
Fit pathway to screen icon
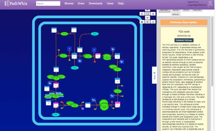coord(148,14)
